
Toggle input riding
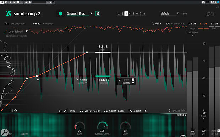point(192,30)
